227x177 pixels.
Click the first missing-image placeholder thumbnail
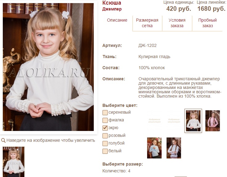[x=154, y=120]
